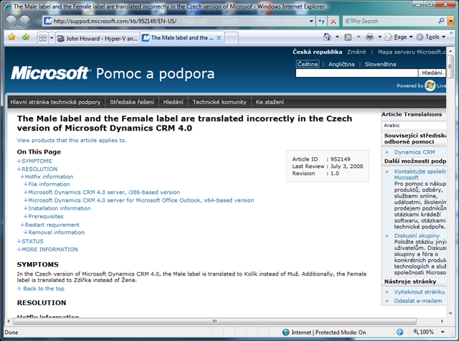
Task: Click the Print icon
Action: (370, 37)
